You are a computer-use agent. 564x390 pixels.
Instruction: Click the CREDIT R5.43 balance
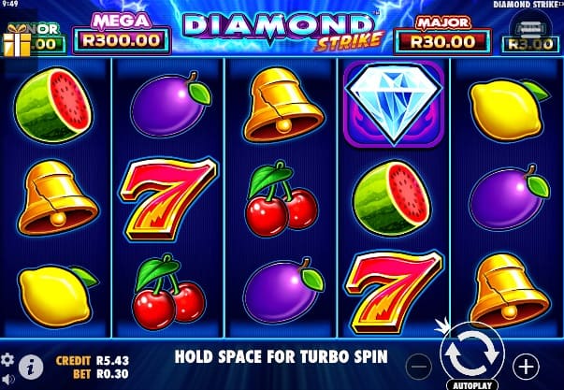[92, 360]
